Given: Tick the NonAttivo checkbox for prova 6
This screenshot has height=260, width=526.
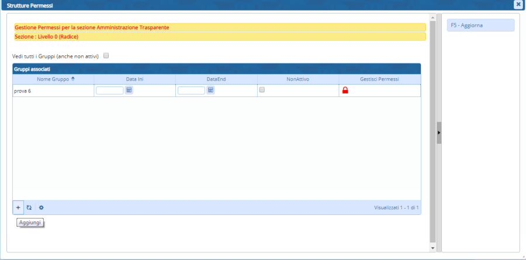Looking at the screenshot, I should coord(262,90).
